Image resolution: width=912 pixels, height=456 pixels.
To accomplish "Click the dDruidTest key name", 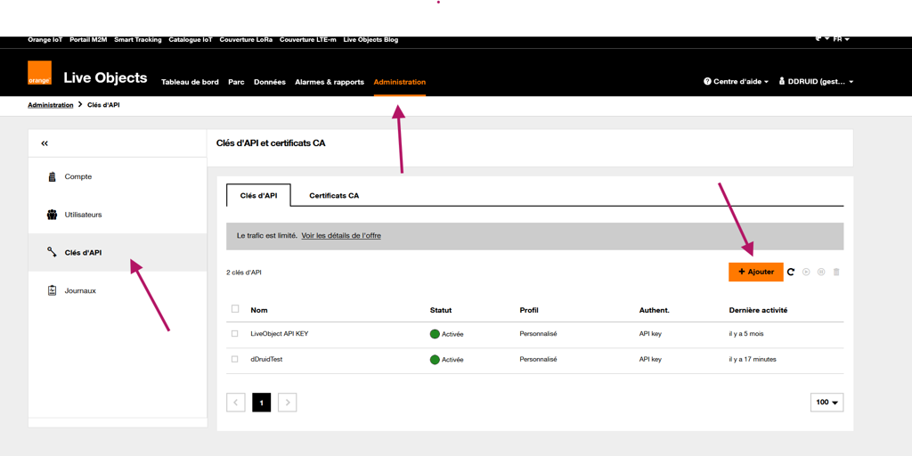I will (x=266, y=360).
